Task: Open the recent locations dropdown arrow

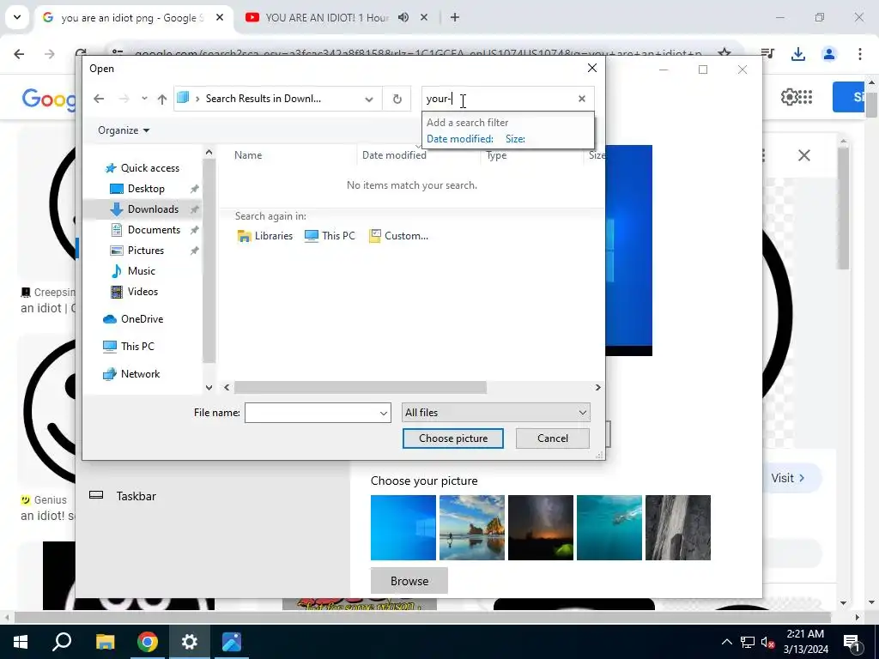Action: pos(144,99)
